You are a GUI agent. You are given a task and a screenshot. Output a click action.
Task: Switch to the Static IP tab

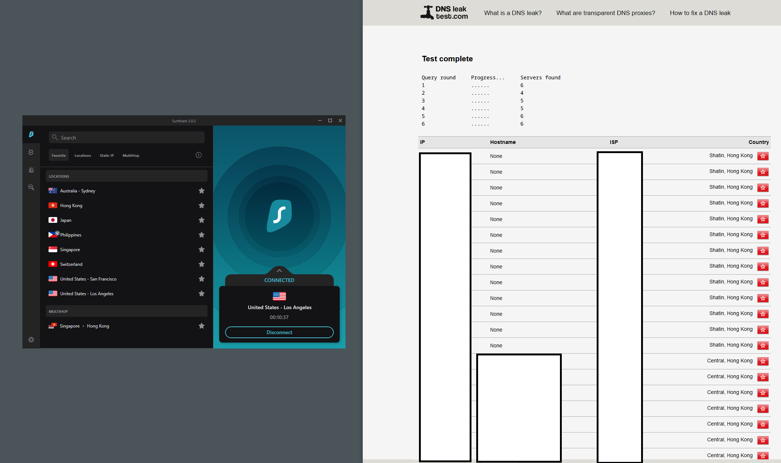pyautogui.click(x=107, y=155)
